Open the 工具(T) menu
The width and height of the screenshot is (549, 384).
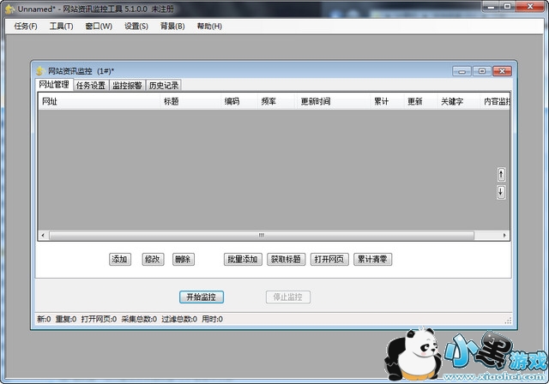pos(61,27)
